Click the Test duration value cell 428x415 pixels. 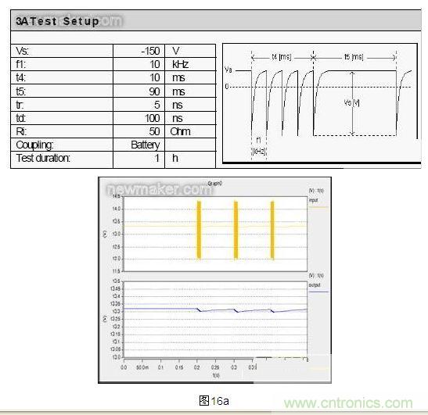[x=138, y=159]
